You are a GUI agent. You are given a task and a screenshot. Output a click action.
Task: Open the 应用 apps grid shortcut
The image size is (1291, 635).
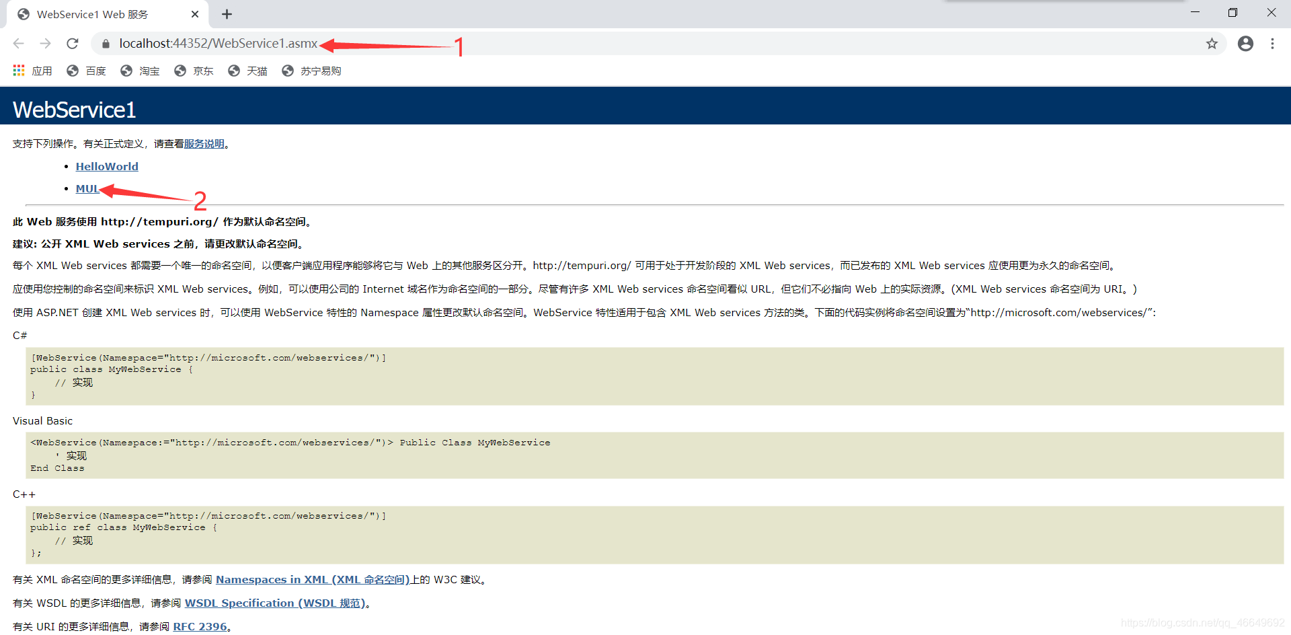pyautogui.click(x=32, y=71)
